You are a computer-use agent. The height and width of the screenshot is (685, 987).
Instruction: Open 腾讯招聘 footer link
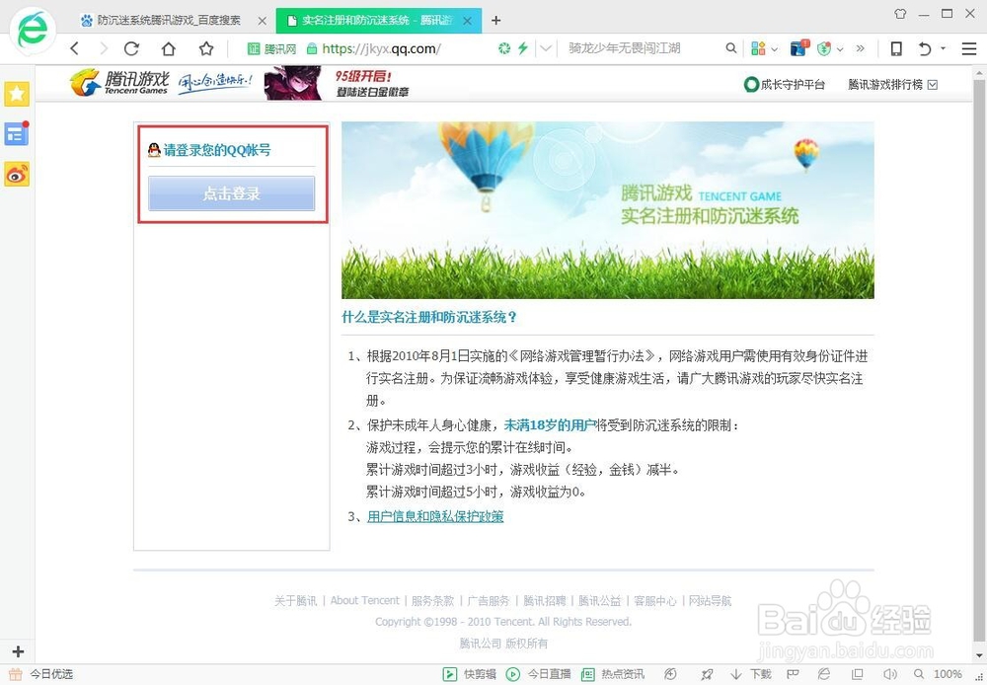tap(545, 601)
